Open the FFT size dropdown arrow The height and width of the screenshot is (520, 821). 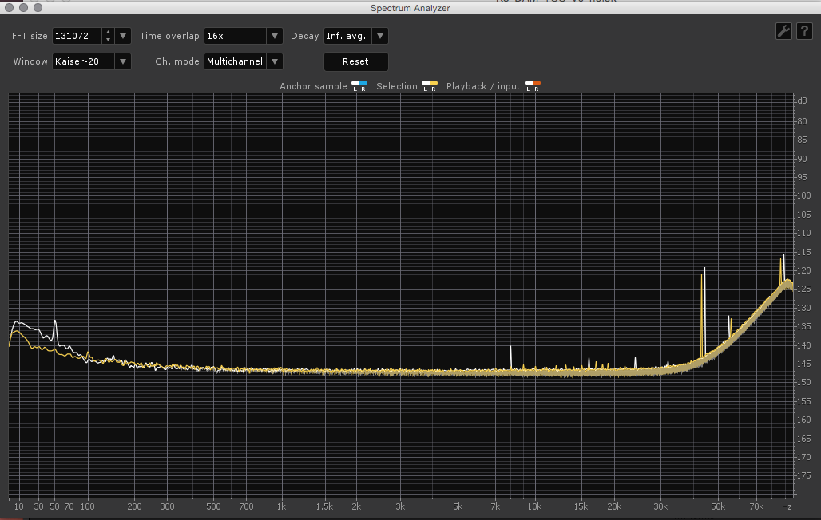pos(123,36)
